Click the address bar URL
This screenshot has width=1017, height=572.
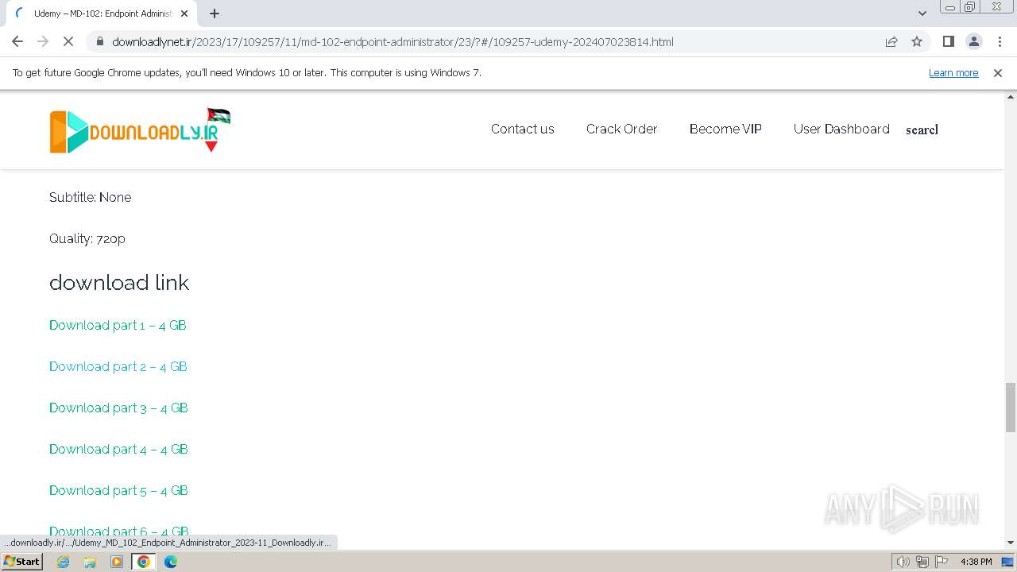coord(392,41)
